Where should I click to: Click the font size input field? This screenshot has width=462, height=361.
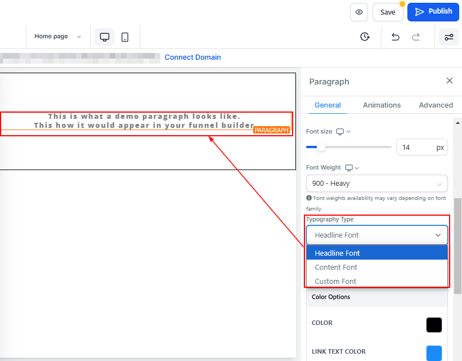tap(414, 148)
